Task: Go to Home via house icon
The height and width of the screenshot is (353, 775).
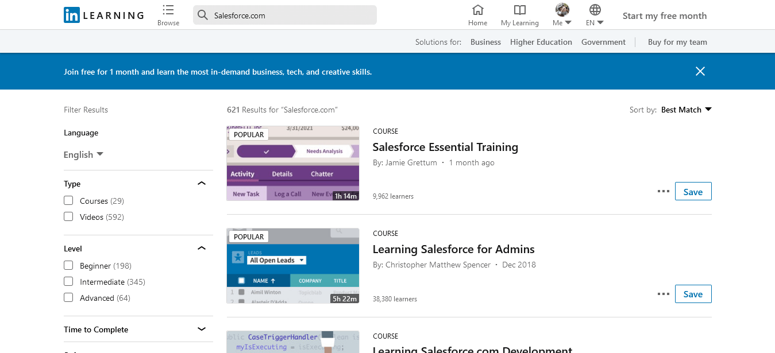Action: tap(477, 10)
